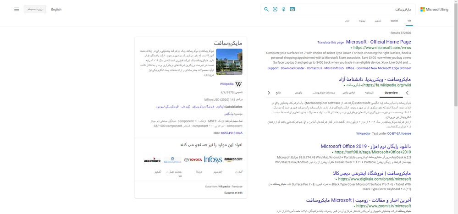Open the Contact Us sublink

click(314, 68)
